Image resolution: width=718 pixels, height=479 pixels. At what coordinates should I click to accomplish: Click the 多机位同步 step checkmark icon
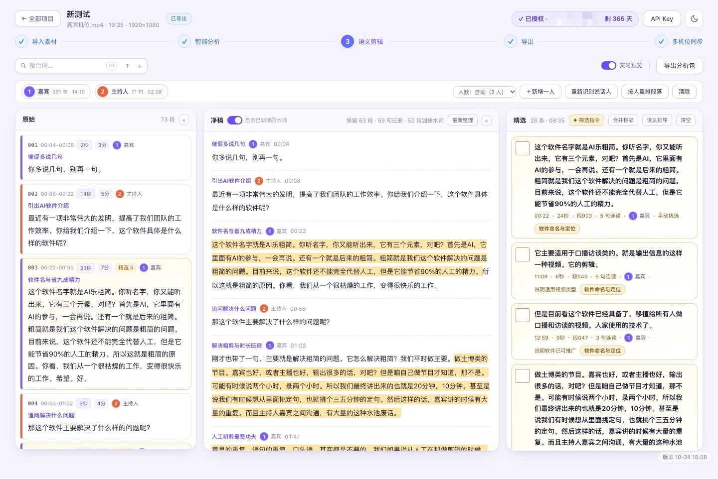tap(661, 41)
